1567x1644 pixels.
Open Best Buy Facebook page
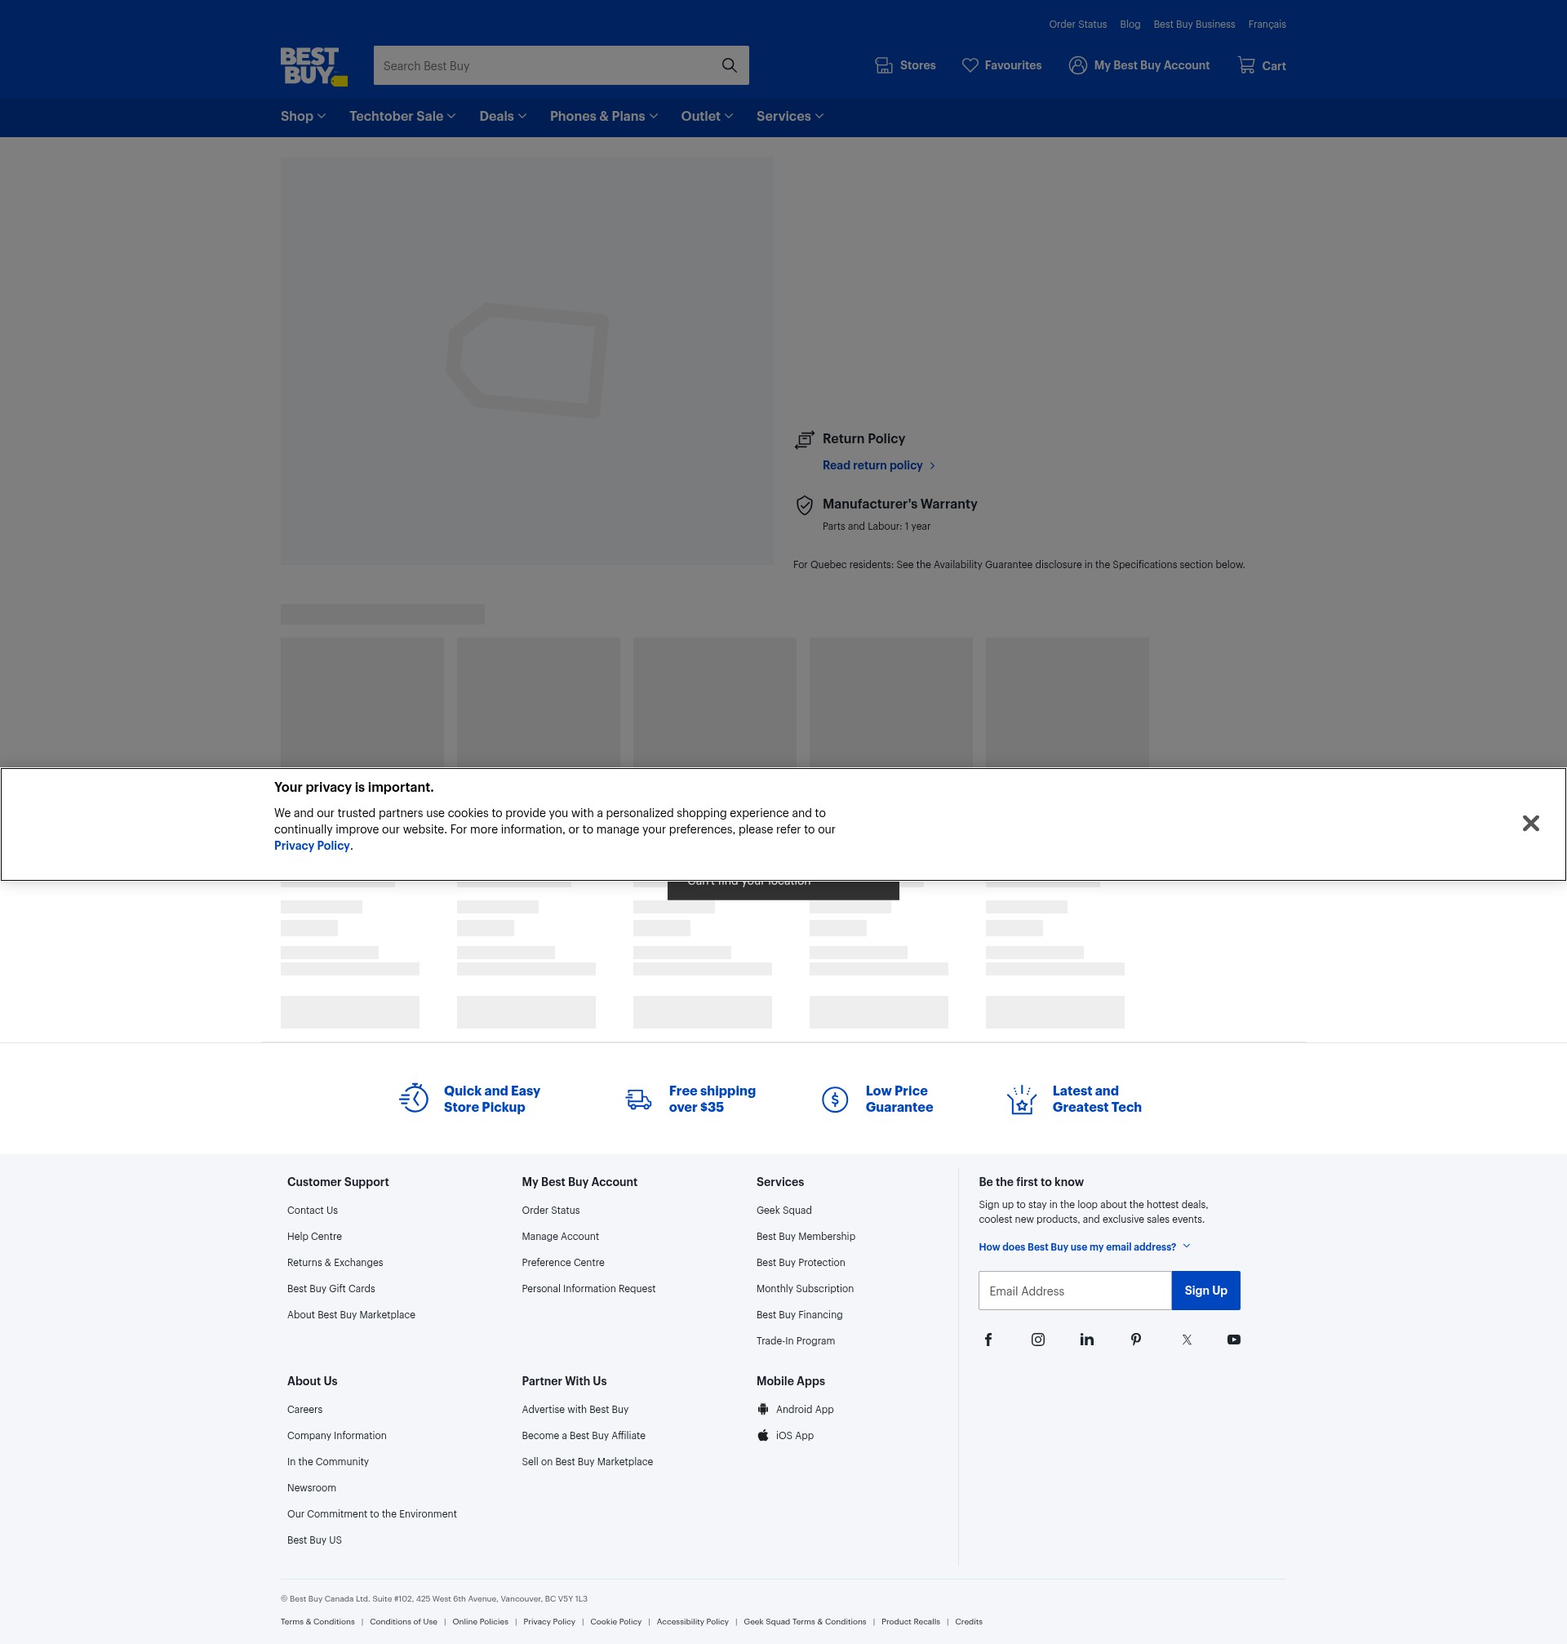pyautogui.click(x=988, y=1340)
